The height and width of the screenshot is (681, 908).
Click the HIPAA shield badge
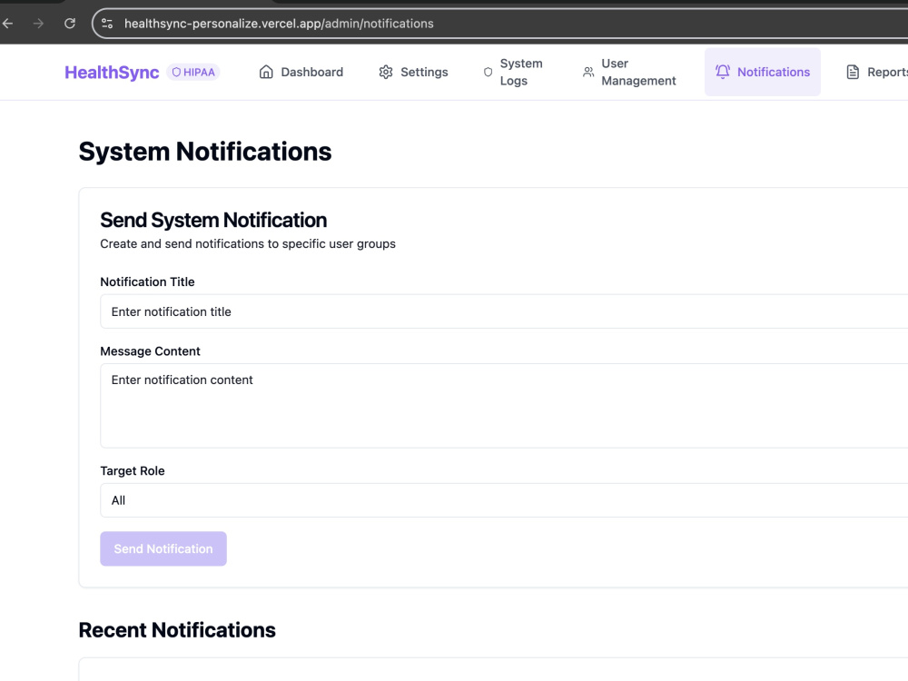point(193,73)
